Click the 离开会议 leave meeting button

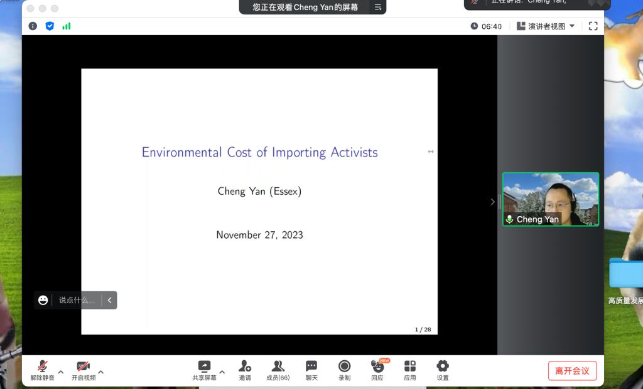point(572,371)
